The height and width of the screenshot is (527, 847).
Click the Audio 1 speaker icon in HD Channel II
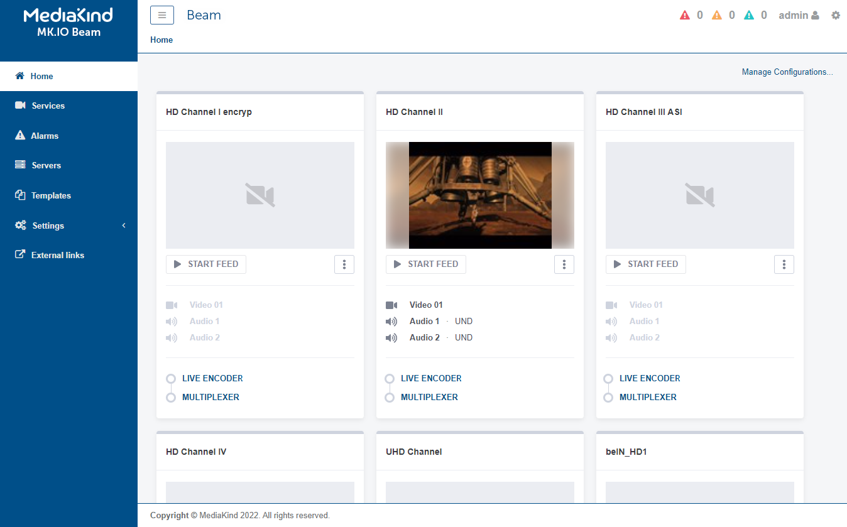click(391, 322)
